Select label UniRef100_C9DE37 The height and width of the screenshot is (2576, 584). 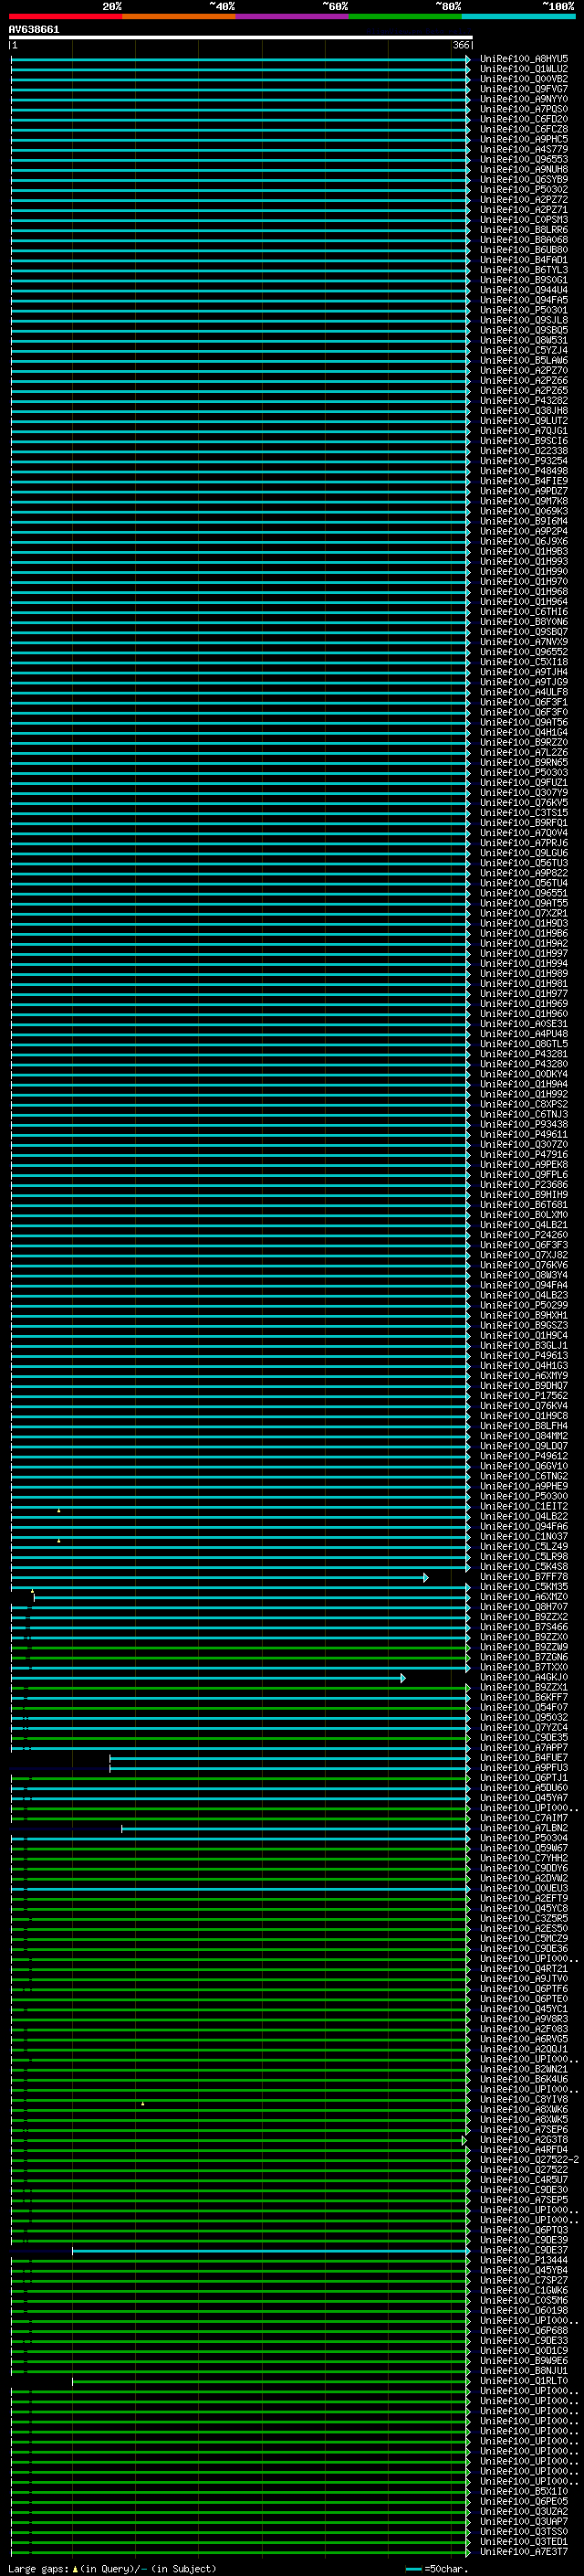click(523, 2251)
